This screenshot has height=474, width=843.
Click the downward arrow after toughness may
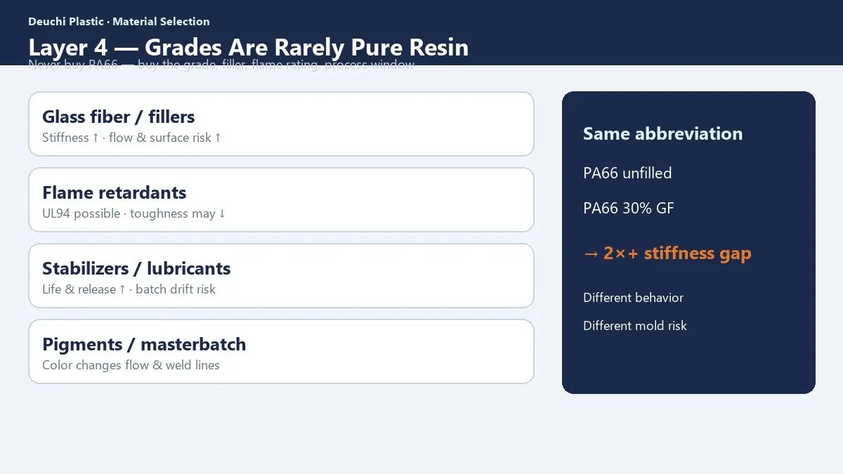click(x=222, y=213)
